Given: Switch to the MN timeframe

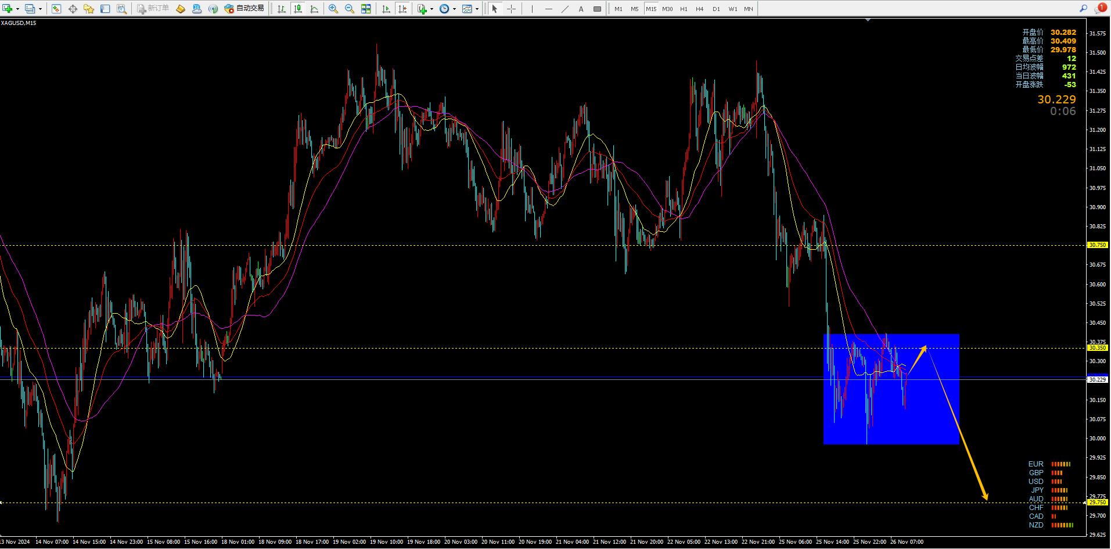Looking at the screenshot, I should click(749, 9).
